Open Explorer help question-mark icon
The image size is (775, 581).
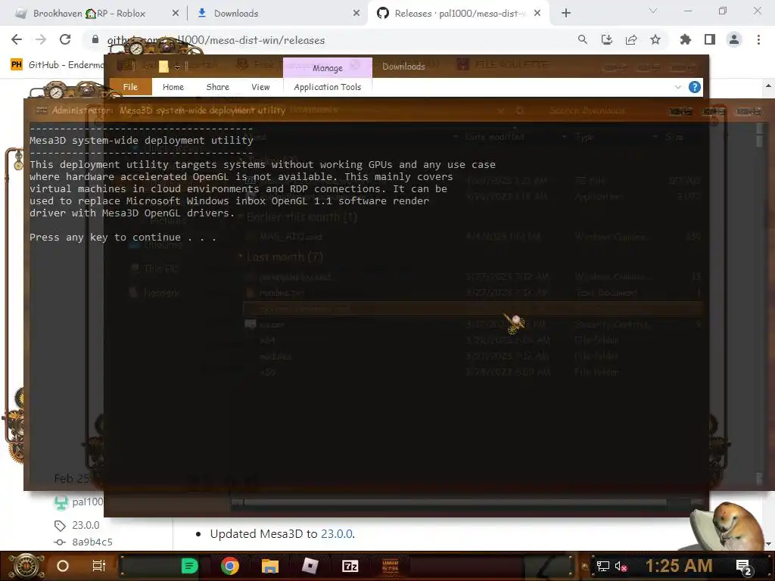tap(695, 88)
